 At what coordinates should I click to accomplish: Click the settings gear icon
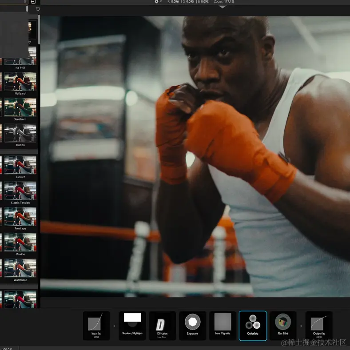[157, 2]
